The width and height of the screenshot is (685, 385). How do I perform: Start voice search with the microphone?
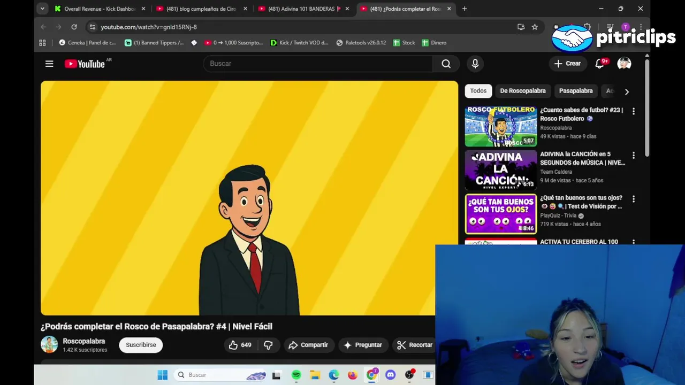[x=475, y=64]
